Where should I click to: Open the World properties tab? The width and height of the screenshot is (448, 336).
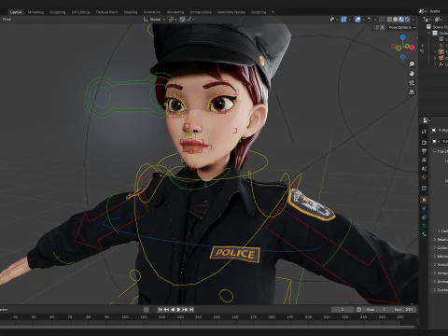[424, 177]
